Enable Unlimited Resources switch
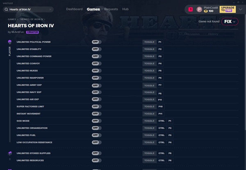This screenshot has height=170, width=246. click(x=96, y=161)
